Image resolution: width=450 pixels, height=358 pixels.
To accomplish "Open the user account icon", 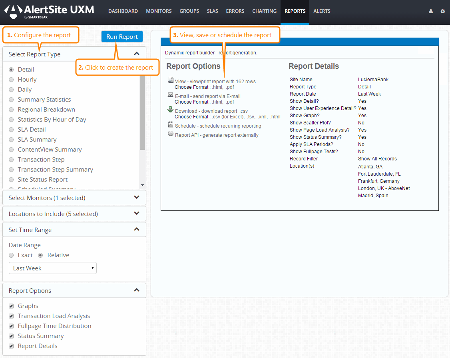I will (431, 11).
